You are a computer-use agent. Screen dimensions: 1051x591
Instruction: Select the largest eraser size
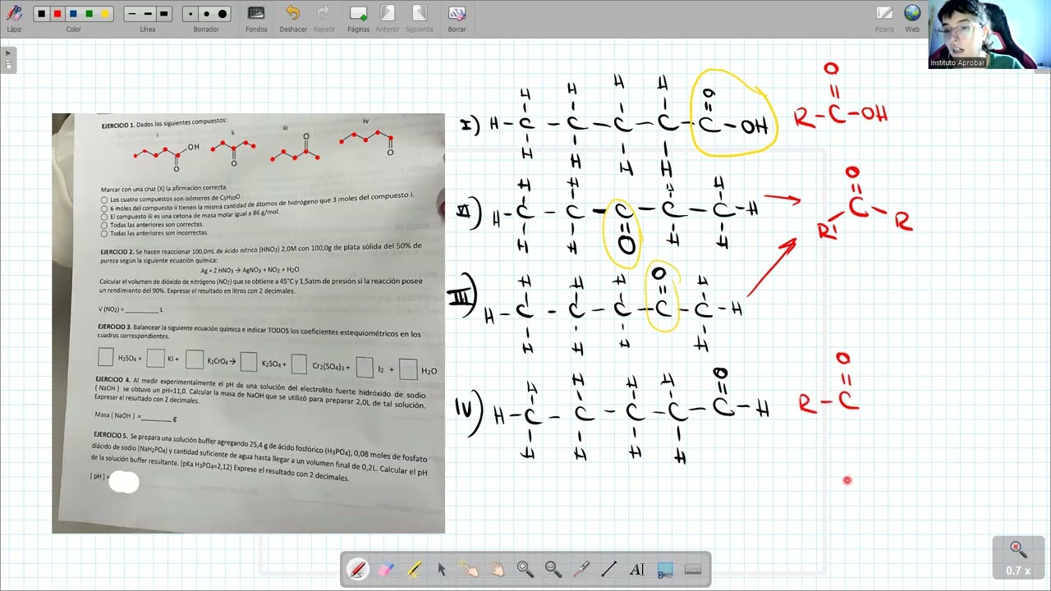(x=223, y=14)
